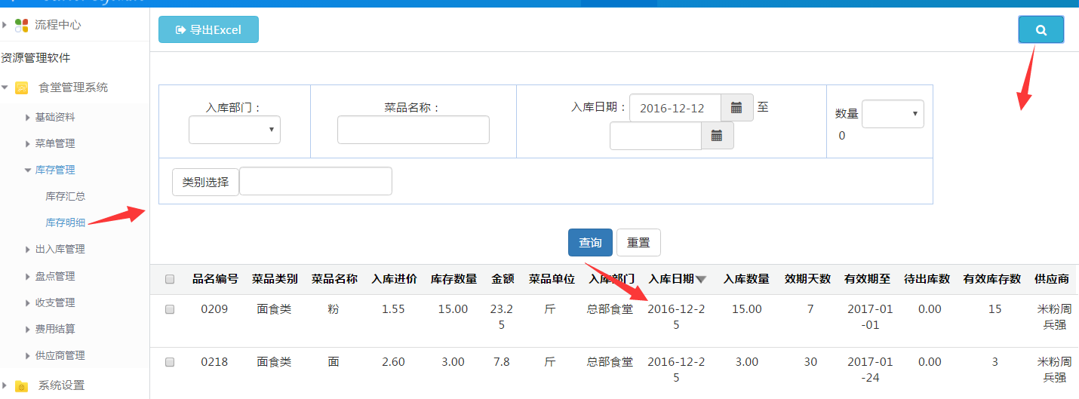Click the 菜品名称 text field
Viewport: 1079px width, 399px height.
413,130
